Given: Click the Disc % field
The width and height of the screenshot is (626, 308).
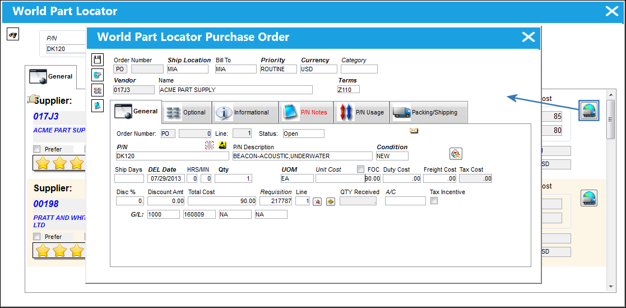Looking at the screenshot, I should [130, 201].
